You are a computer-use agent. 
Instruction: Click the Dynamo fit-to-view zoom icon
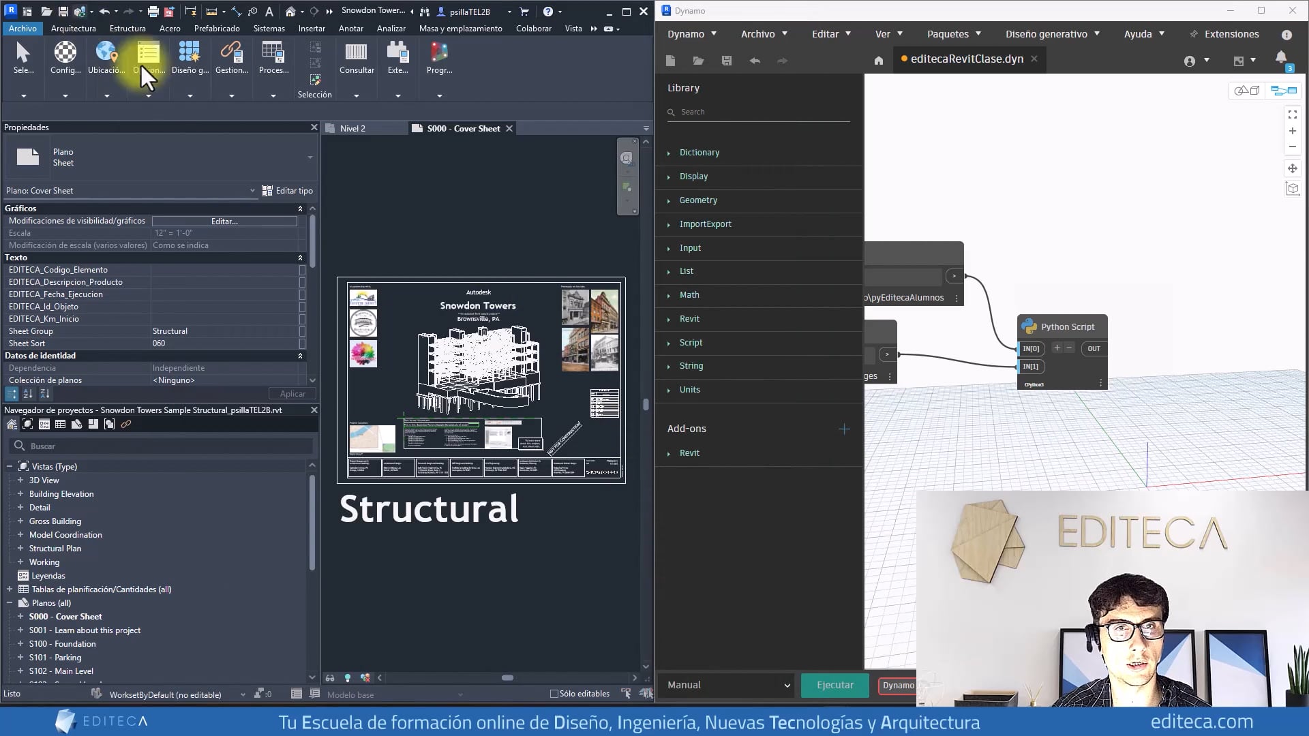pos(1292,114)
